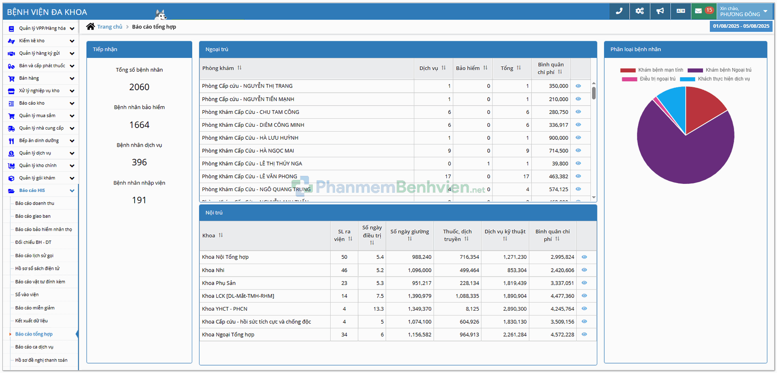This screenshot has width=777, height=373.
Task: Expand the Quản lý dịch vụ chevron
Action: click(x=72, y=153)
